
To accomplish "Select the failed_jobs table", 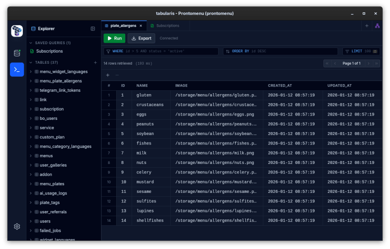I will click(50, 230).
